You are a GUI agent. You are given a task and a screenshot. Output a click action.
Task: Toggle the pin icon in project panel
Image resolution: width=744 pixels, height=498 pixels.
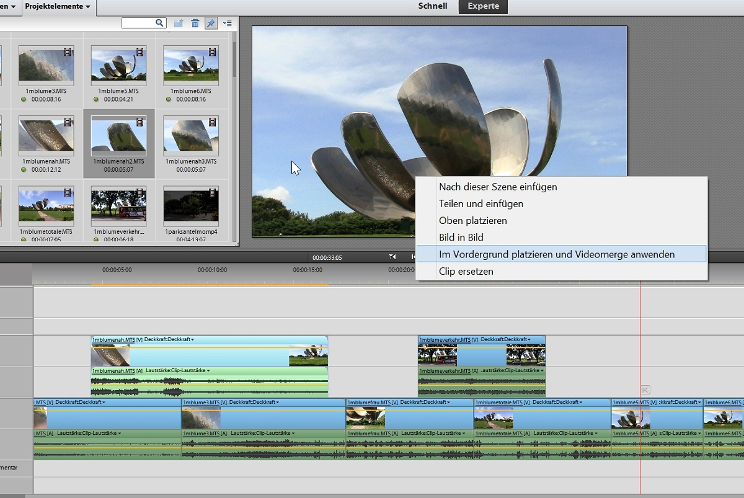click(211, 24)
